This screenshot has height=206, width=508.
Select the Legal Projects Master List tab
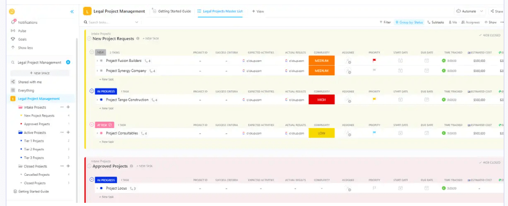pyautogui.click(x=220, y=11)
